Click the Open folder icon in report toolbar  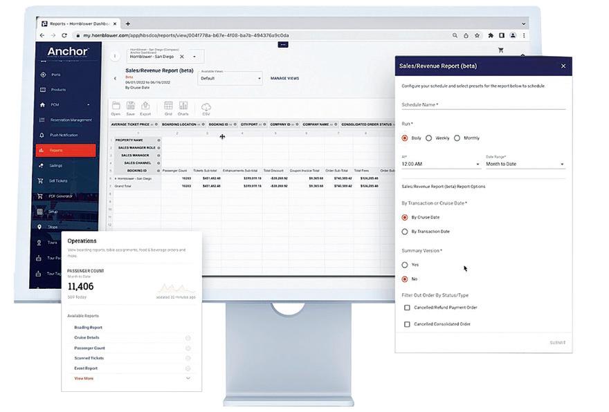(116, 106)
